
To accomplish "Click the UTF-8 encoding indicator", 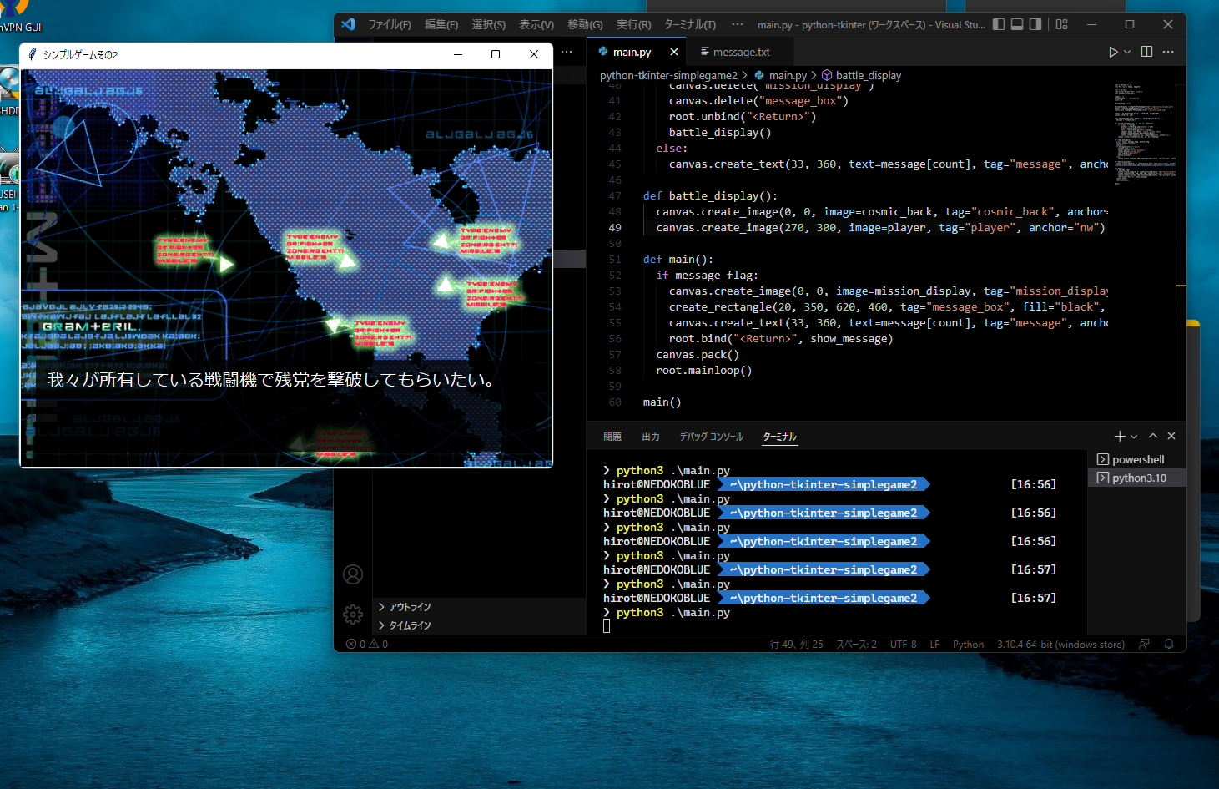I will [x=903, y=644].
